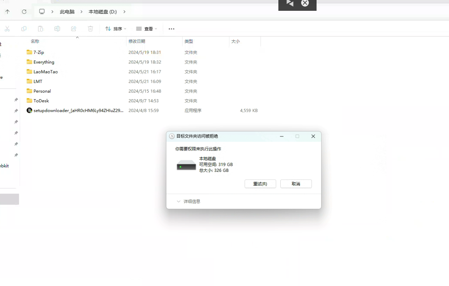The width and height of the screenshot is (449, 286).
Task: Open the 排序 sort dropdown
Action: (116, 28)
